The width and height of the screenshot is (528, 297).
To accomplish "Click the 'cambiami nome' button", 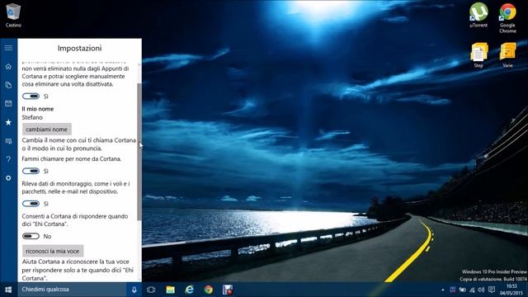I will tap(47, 130).
